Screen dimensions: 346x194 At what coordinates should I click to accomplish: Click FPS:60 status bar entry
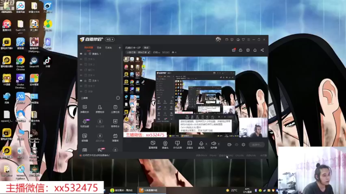pyautogui.click(x=213, y=155)
